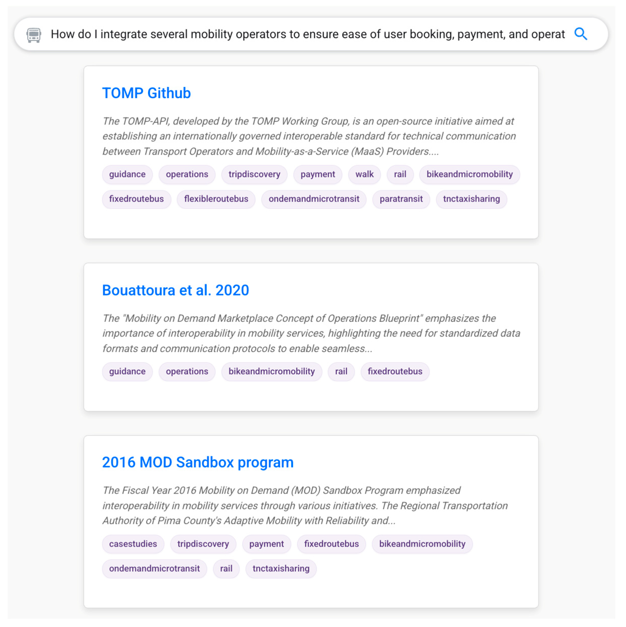Click into the search query text field
626x627 pixels.
[x=307, y=34]
